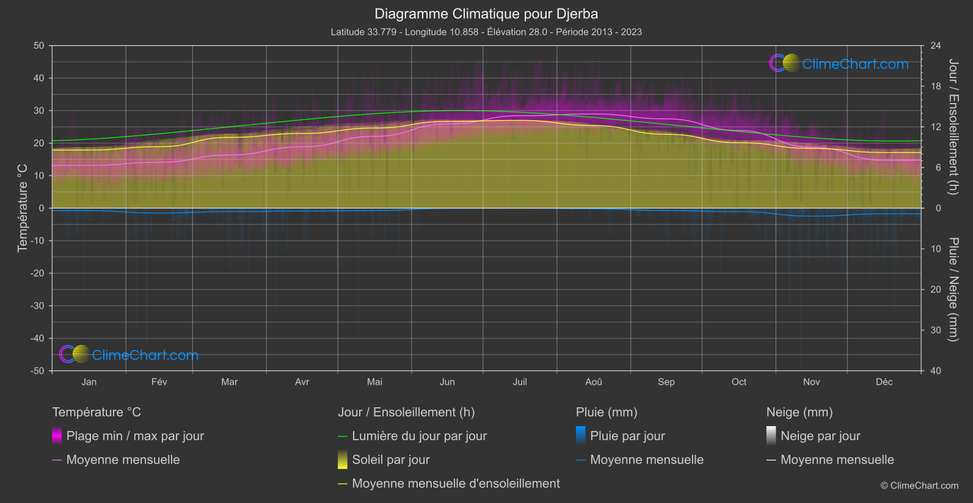
Task: Click the 'Température °C' legend heading
Action: tap(97, 412)
